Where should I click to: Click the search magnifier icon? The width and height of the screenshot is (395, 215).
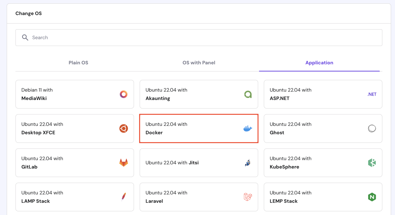tap(25, 37)
